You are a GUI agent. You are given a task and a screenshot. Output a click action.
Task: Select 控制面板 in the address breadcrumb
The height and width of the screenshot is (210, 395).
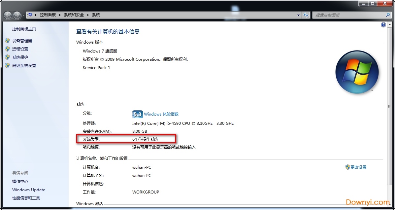(x=48, y=15)
